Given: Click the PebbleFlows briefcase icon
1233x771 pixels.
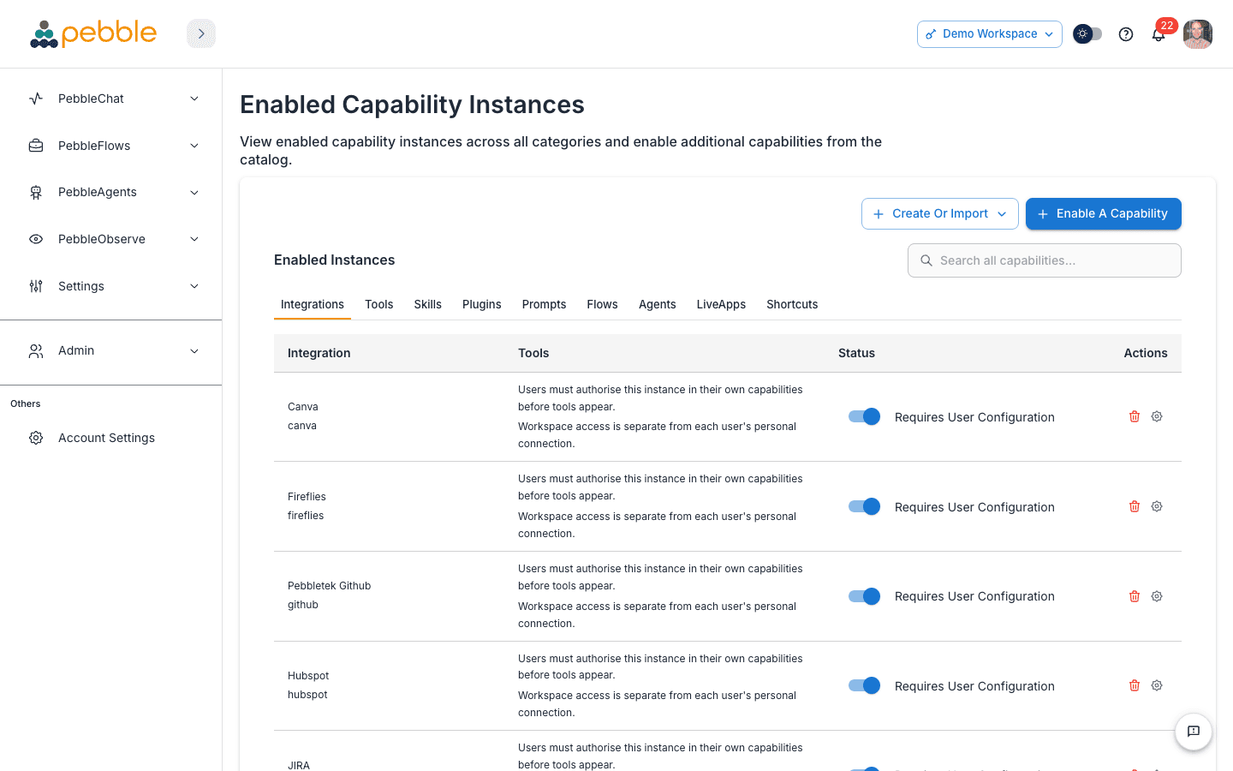Looking at the screenshot, I should (36, 146).
